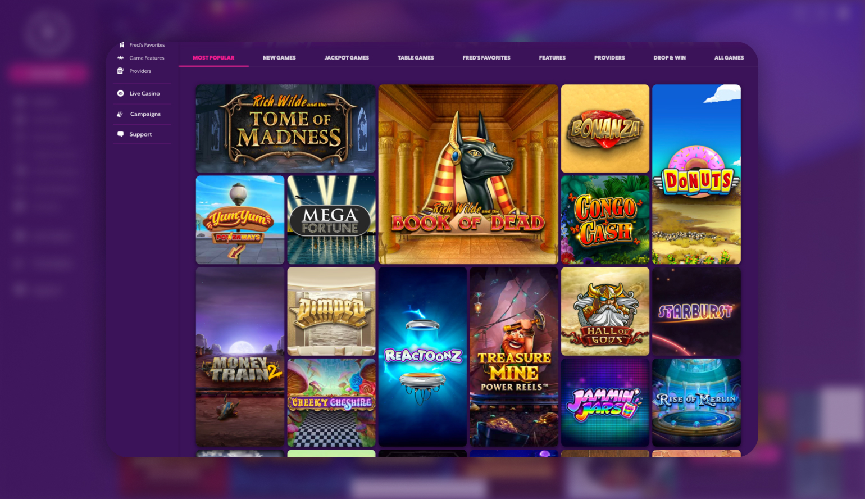Show the All Games tab
Screen dimensions: 865x499
click(729, 58)
